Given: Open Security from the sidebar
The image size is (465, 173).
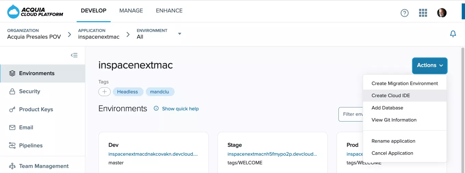Looking at the screenshot, I should (29, 91).
